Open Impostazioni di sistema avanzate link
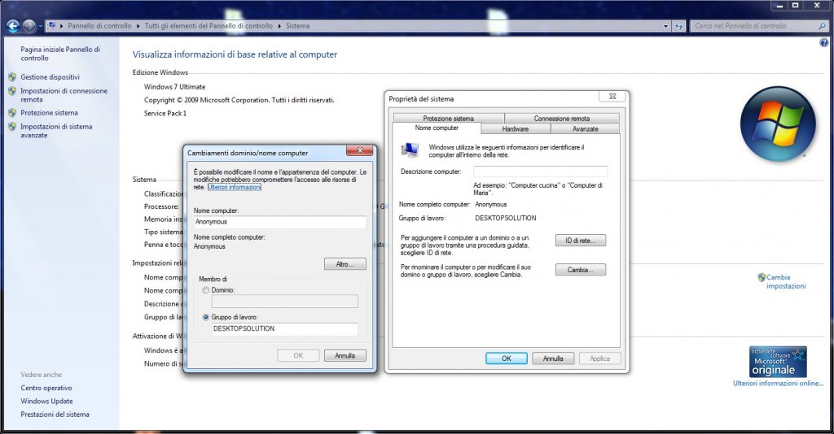This screenshot has width=834, height=434. [56, 131]
